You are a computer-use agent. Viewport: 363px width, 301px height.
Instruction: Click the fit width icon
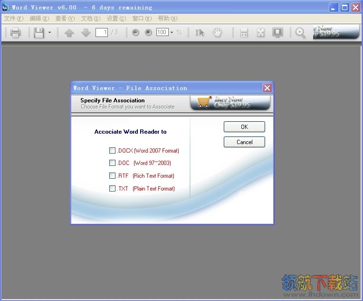tap(244, 33)
